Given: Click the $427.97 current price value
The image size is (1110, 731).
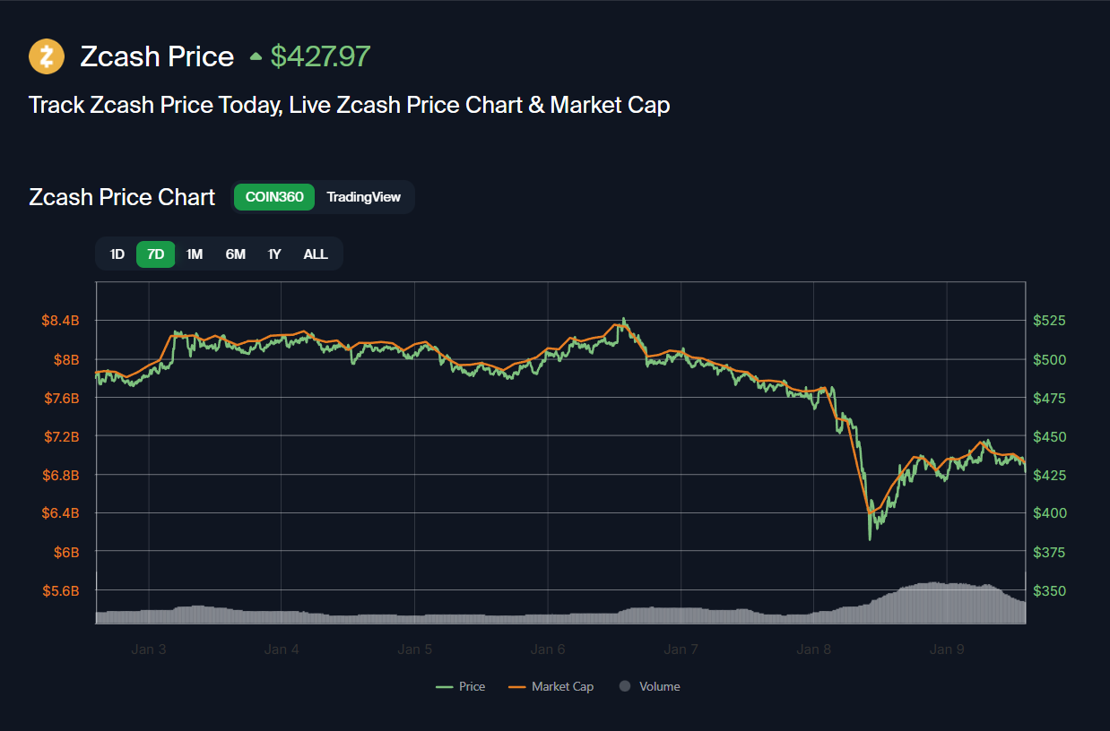Looking at the screenshot, I should click(320, 56).
